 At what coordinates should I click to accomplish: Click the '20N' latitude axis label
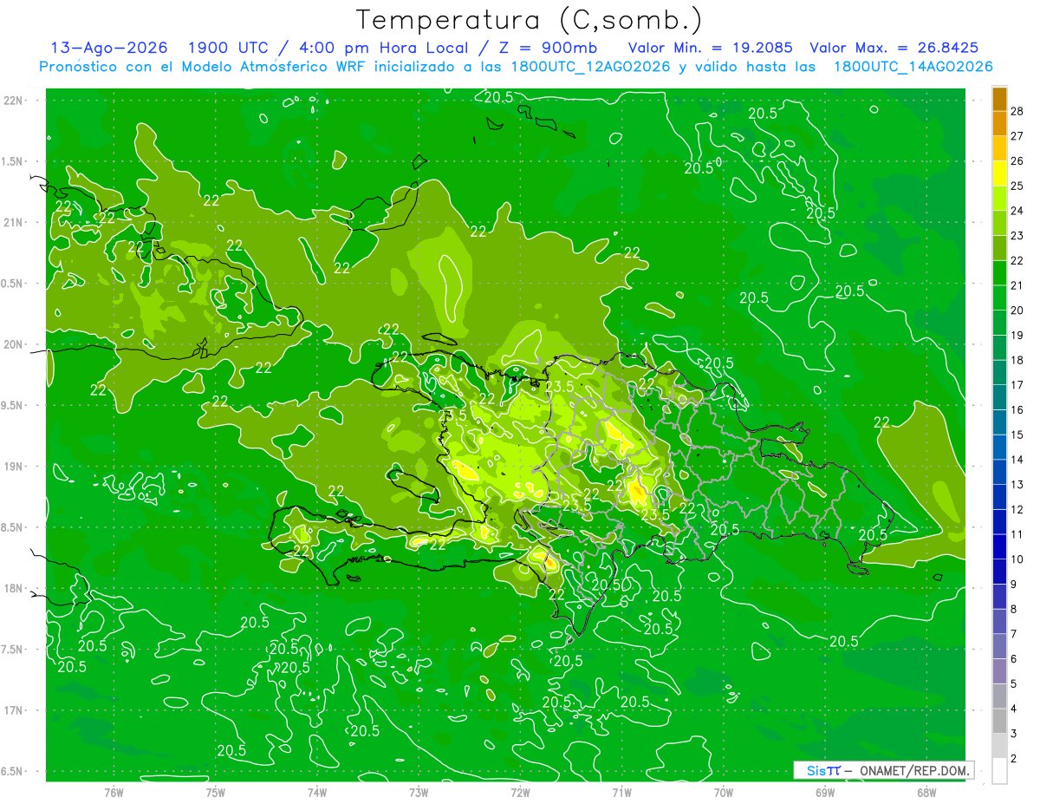pos(14,344)
